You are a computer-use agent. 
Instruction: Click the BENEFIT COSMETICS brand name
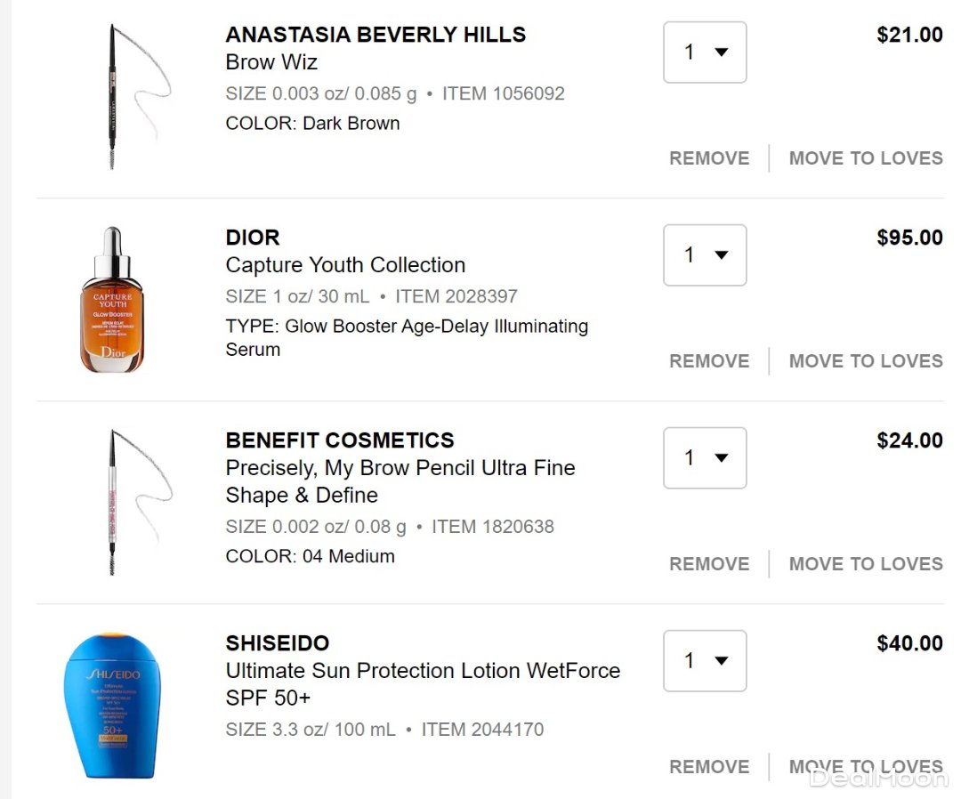(x=340, y=440)
